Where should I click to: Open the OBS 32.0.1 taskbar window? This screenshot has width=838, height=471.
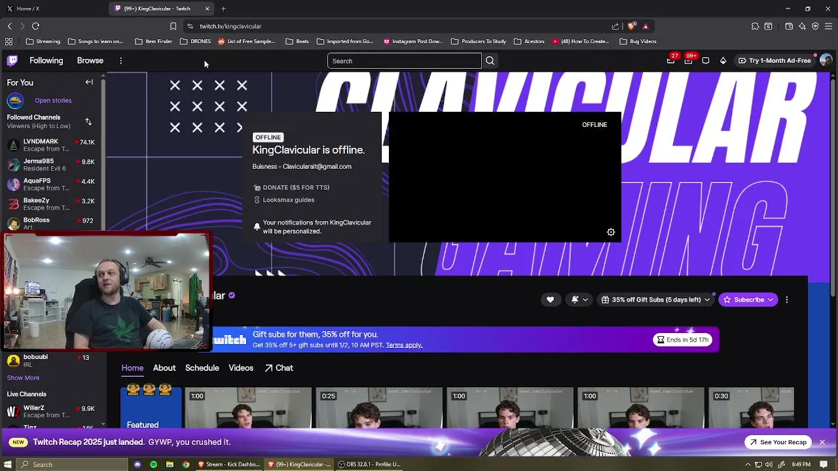370,464
